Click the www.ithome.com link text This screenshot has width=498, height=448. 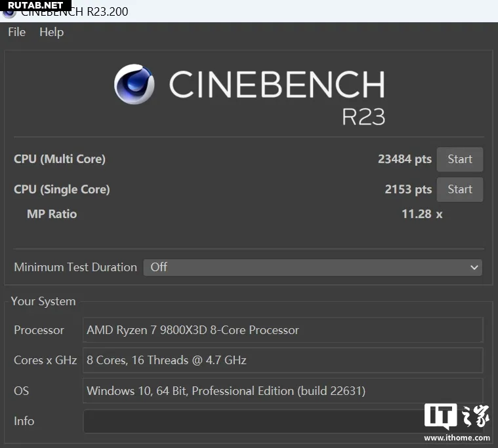point(457,438)
